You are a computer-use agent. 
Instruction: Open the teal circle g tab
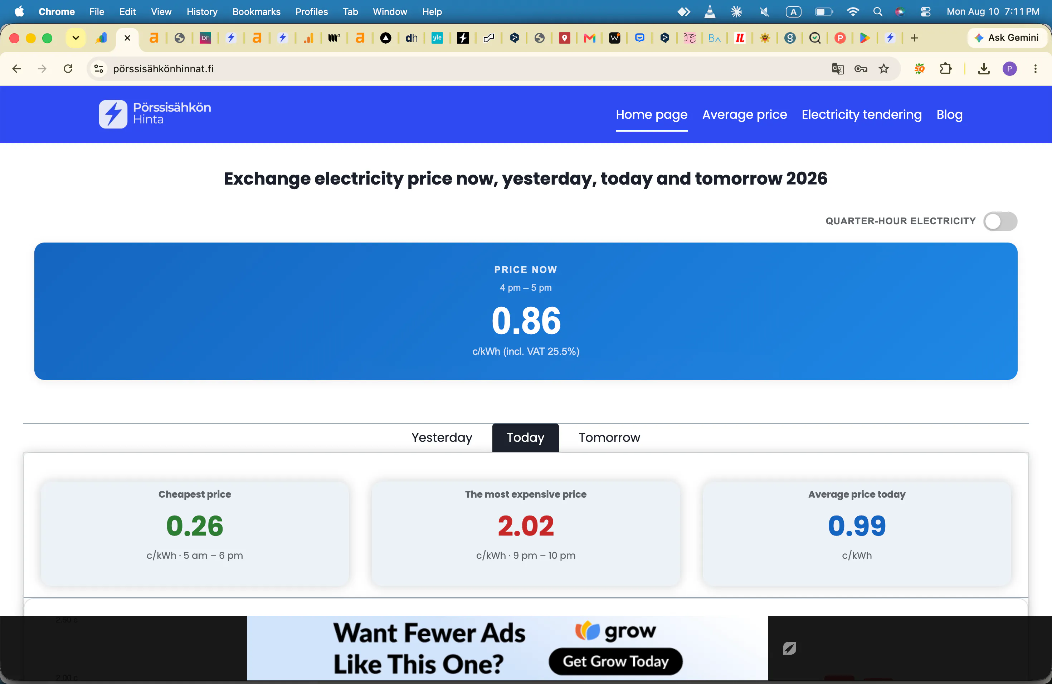tap(790, 38)
